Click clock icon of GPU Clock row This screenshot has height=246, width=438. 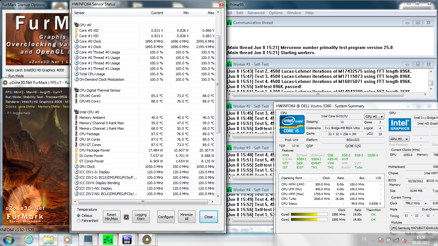click(x=76, y=167)
